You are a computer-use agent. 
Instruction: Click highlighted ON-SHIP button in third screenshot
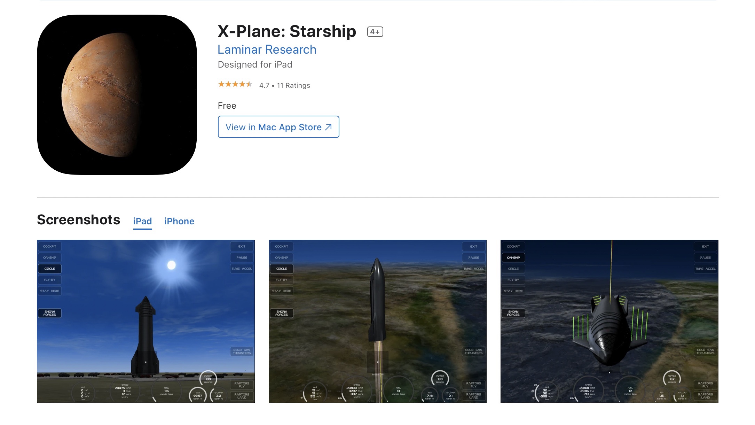pyautogui.click(x=513, y=257)
